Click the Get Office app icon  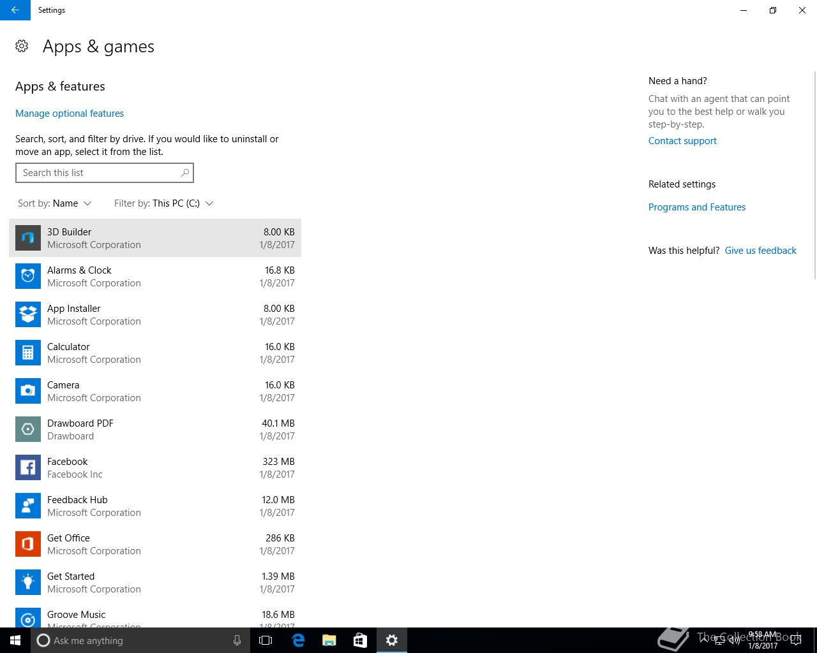pyautogui.click(x=28, y=544)
